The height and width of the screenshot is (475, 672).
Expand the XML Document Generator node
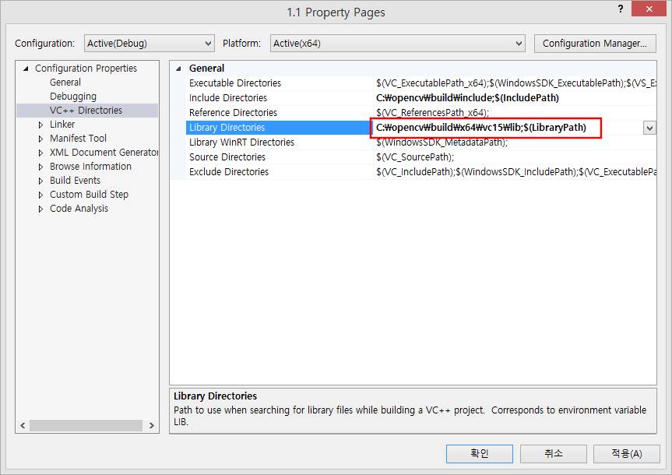tap(41, 153)
